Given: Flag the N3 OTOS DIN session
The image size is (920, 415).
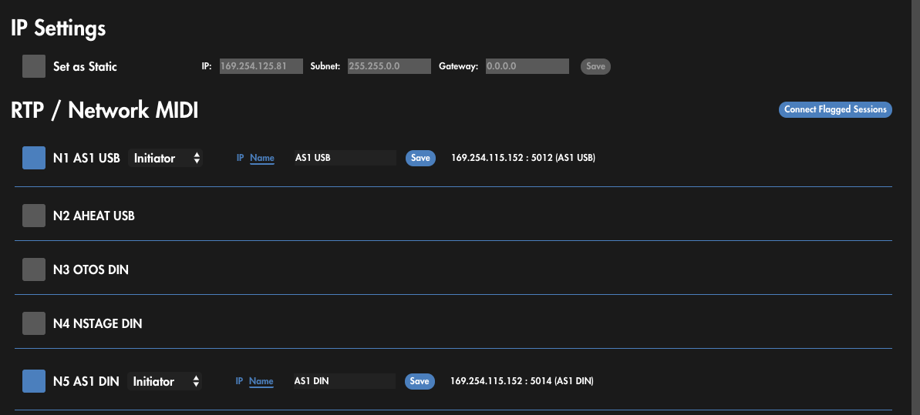Looking at the screenshot, I should click(x=34, y=269).
